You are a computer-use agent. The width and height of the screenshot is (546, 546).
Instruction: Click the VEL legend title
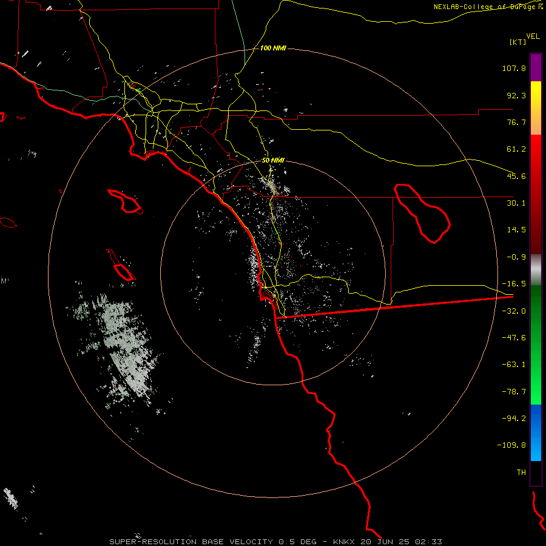pos(533,36)
